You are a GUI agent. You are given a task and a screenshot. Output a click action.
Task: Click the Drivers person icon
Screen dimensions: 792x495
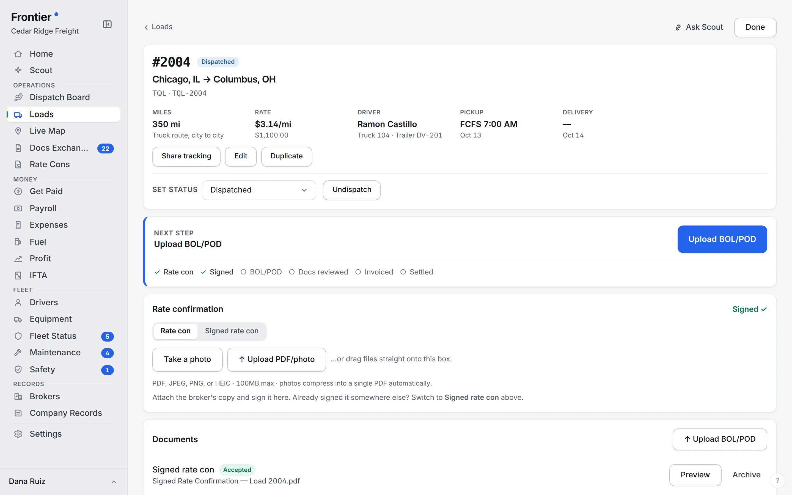pos(18,302)
